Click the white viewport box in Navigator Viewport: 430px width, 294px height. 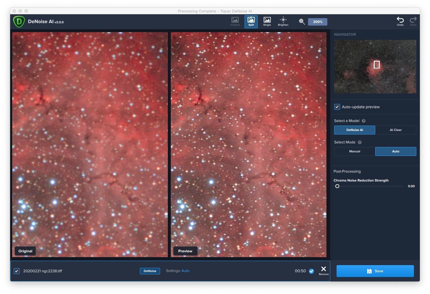(x=377, y=65)
